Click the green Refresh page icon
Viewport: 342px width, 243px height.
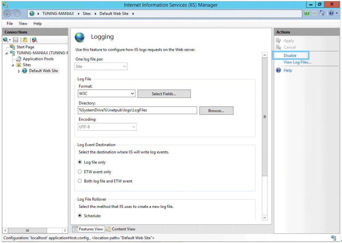click(x=307, y=13)
